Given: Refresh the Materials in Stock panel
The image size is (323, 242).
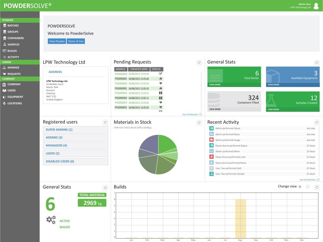Looking at the screenshot, I should pos(199,123).
